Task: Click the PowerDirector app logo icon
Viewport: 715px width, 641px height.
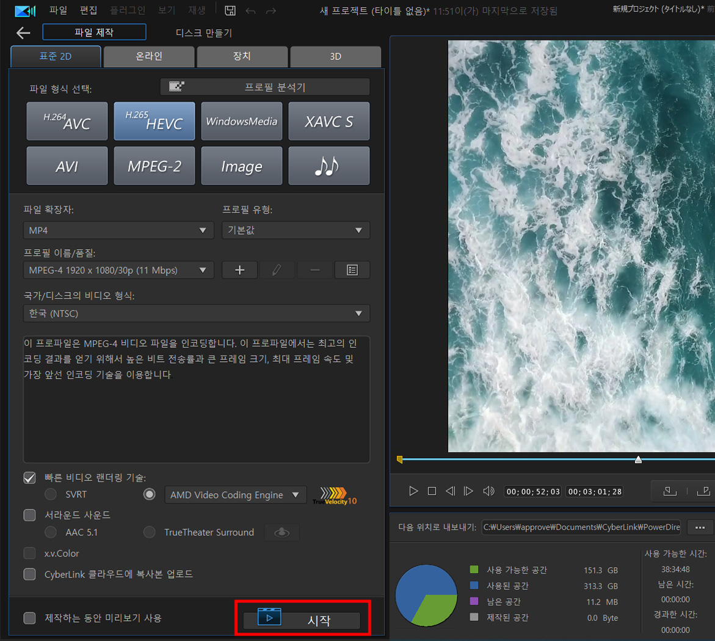Action: click(24, 10)
